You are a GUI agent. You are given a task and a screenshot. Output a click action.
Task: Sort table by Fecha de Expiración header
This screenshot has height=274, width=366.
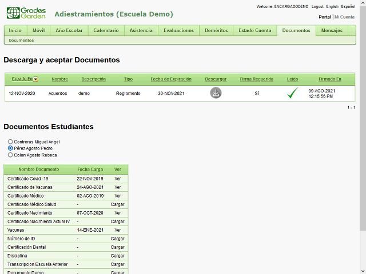point(171,79)
